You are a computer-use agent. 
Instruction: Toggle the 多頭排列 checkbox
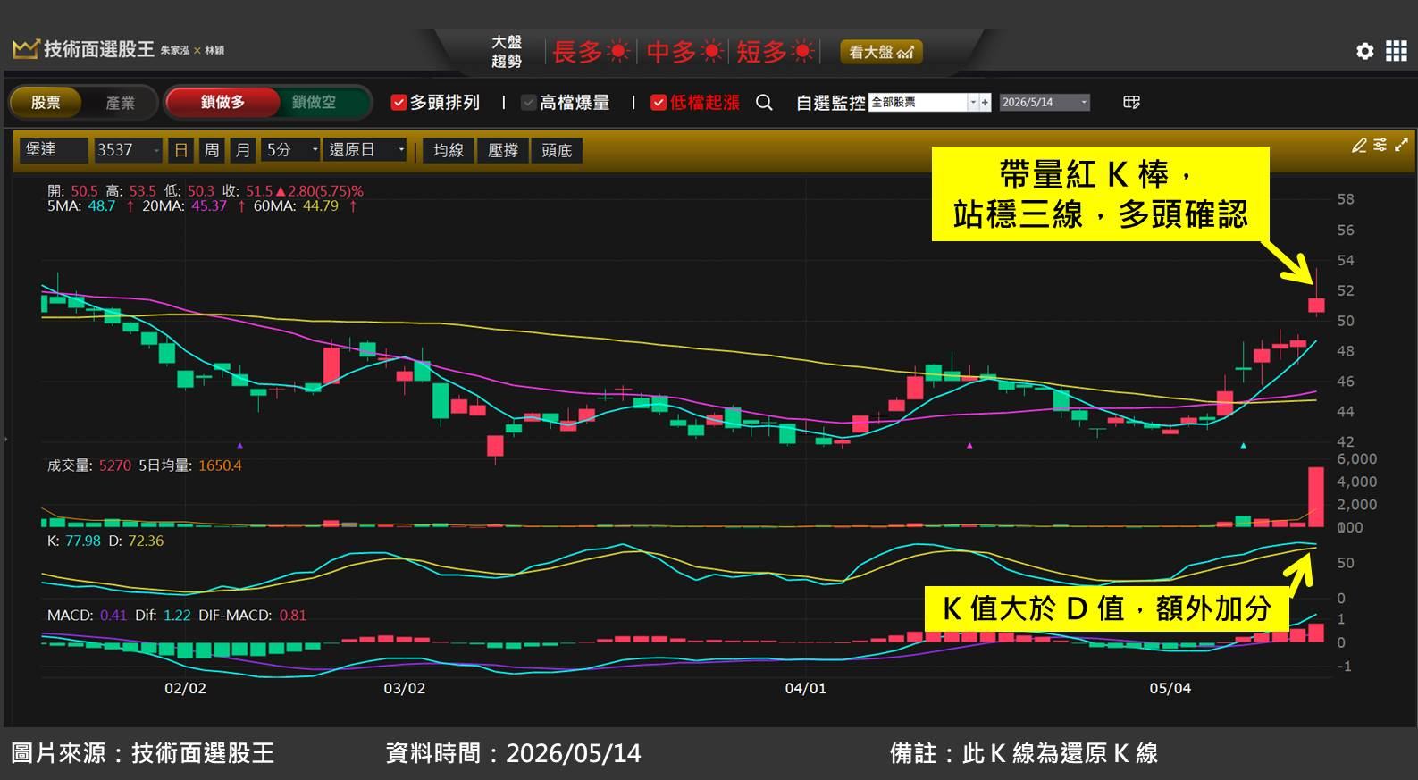(x=399, y=103)
